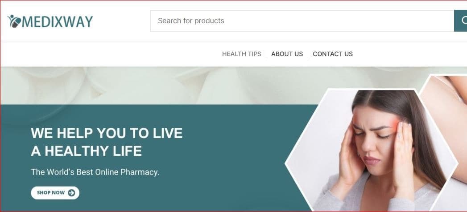Image resolution: width=467 pixels, height=212 pixels.
Task: Click the 'WE HELP YOU TO LIVE' headline line
Action: coord(107,133)
